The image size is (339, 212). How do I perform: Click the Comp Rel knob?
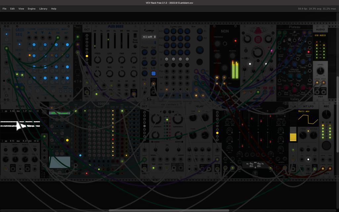tap(153, 63)
